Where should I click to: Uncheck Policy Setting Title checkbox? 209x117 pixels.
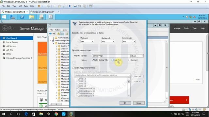click(93, 60)
